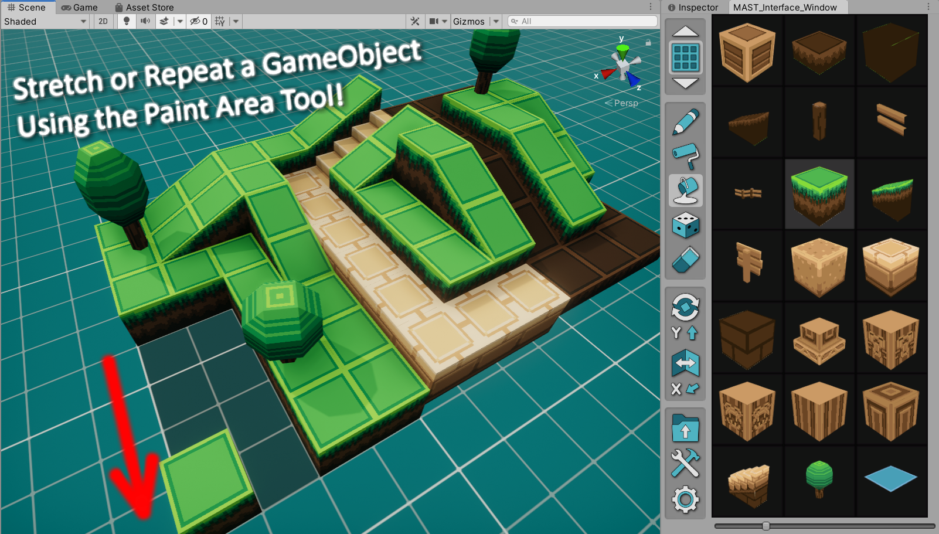Toggle scene effects button
The image size is (939, 534).
[164, 22]
